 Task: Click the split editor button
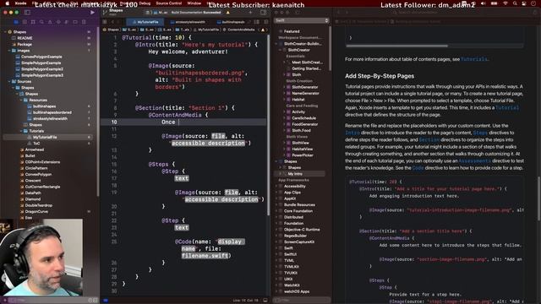pyautogui.click(x=265, y=22)
